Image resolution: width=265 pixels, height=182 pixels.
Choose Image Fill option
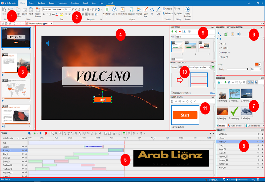click(223, 57)
